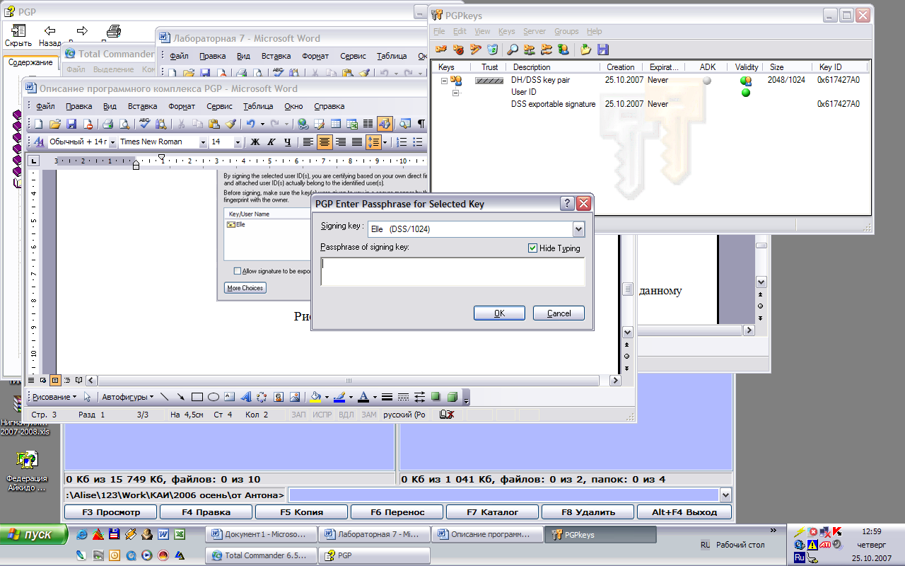Toggle italic К formatting in Word
The width and height of the screenshot is (905, 566).
tap(271, 142)
